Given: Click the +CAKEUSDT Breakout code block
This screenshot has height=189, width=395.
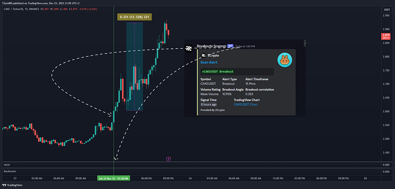Looking at the screenshot, I should (237, 71).
